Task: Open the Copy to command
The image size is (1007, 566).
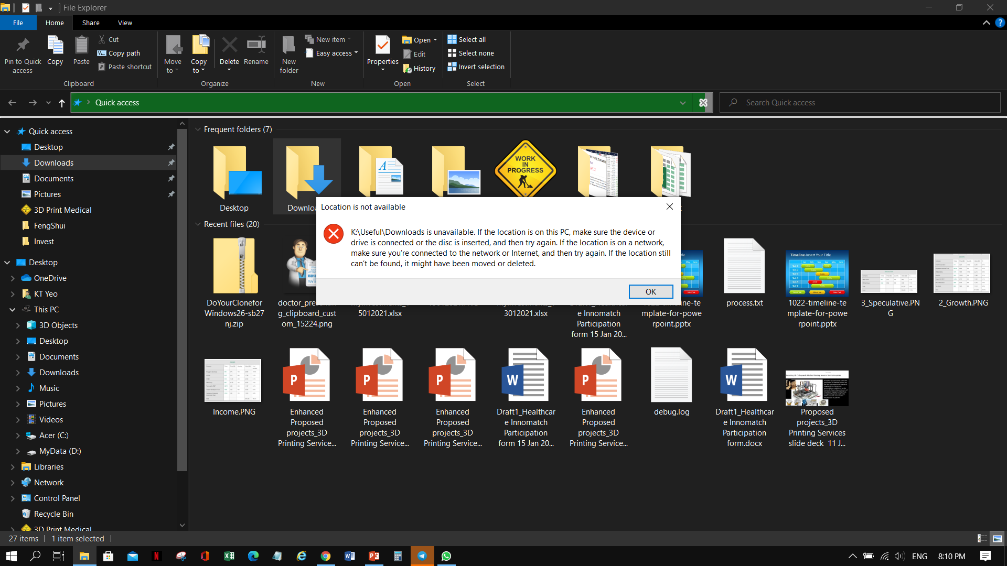Action: [x=199, y=55]
